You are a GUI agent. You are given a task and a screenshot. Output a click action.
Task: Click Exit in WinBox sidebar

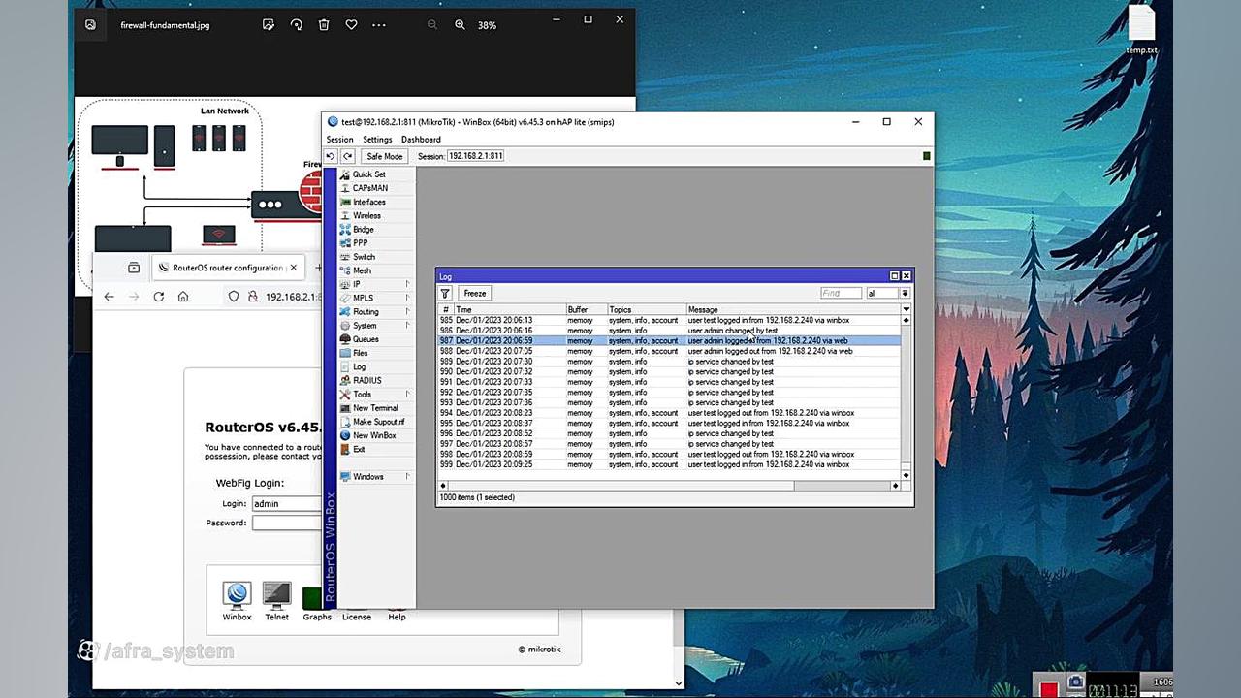click(x=359, y=449)
